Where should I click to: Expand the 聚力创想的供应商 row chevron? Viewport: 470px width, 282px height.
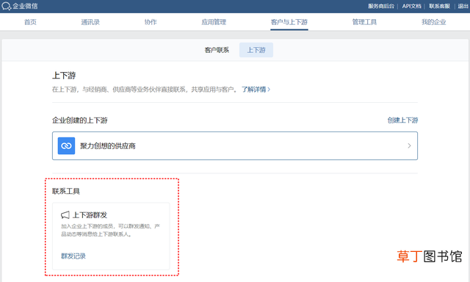click(409, 145)
